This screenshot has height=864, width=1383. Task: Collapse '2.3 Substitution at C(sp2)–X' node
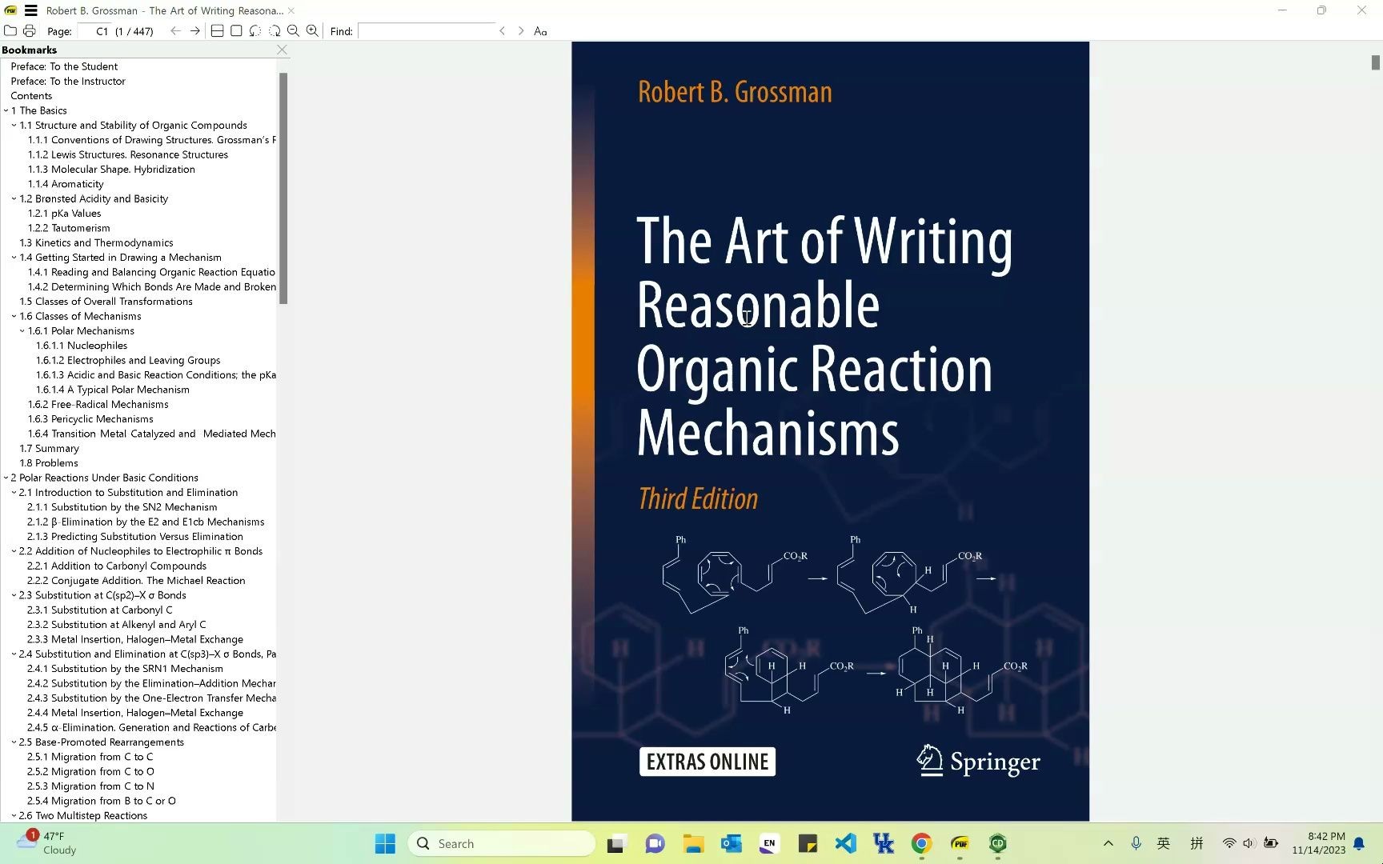pyautogui.click(x=14, y=595)
